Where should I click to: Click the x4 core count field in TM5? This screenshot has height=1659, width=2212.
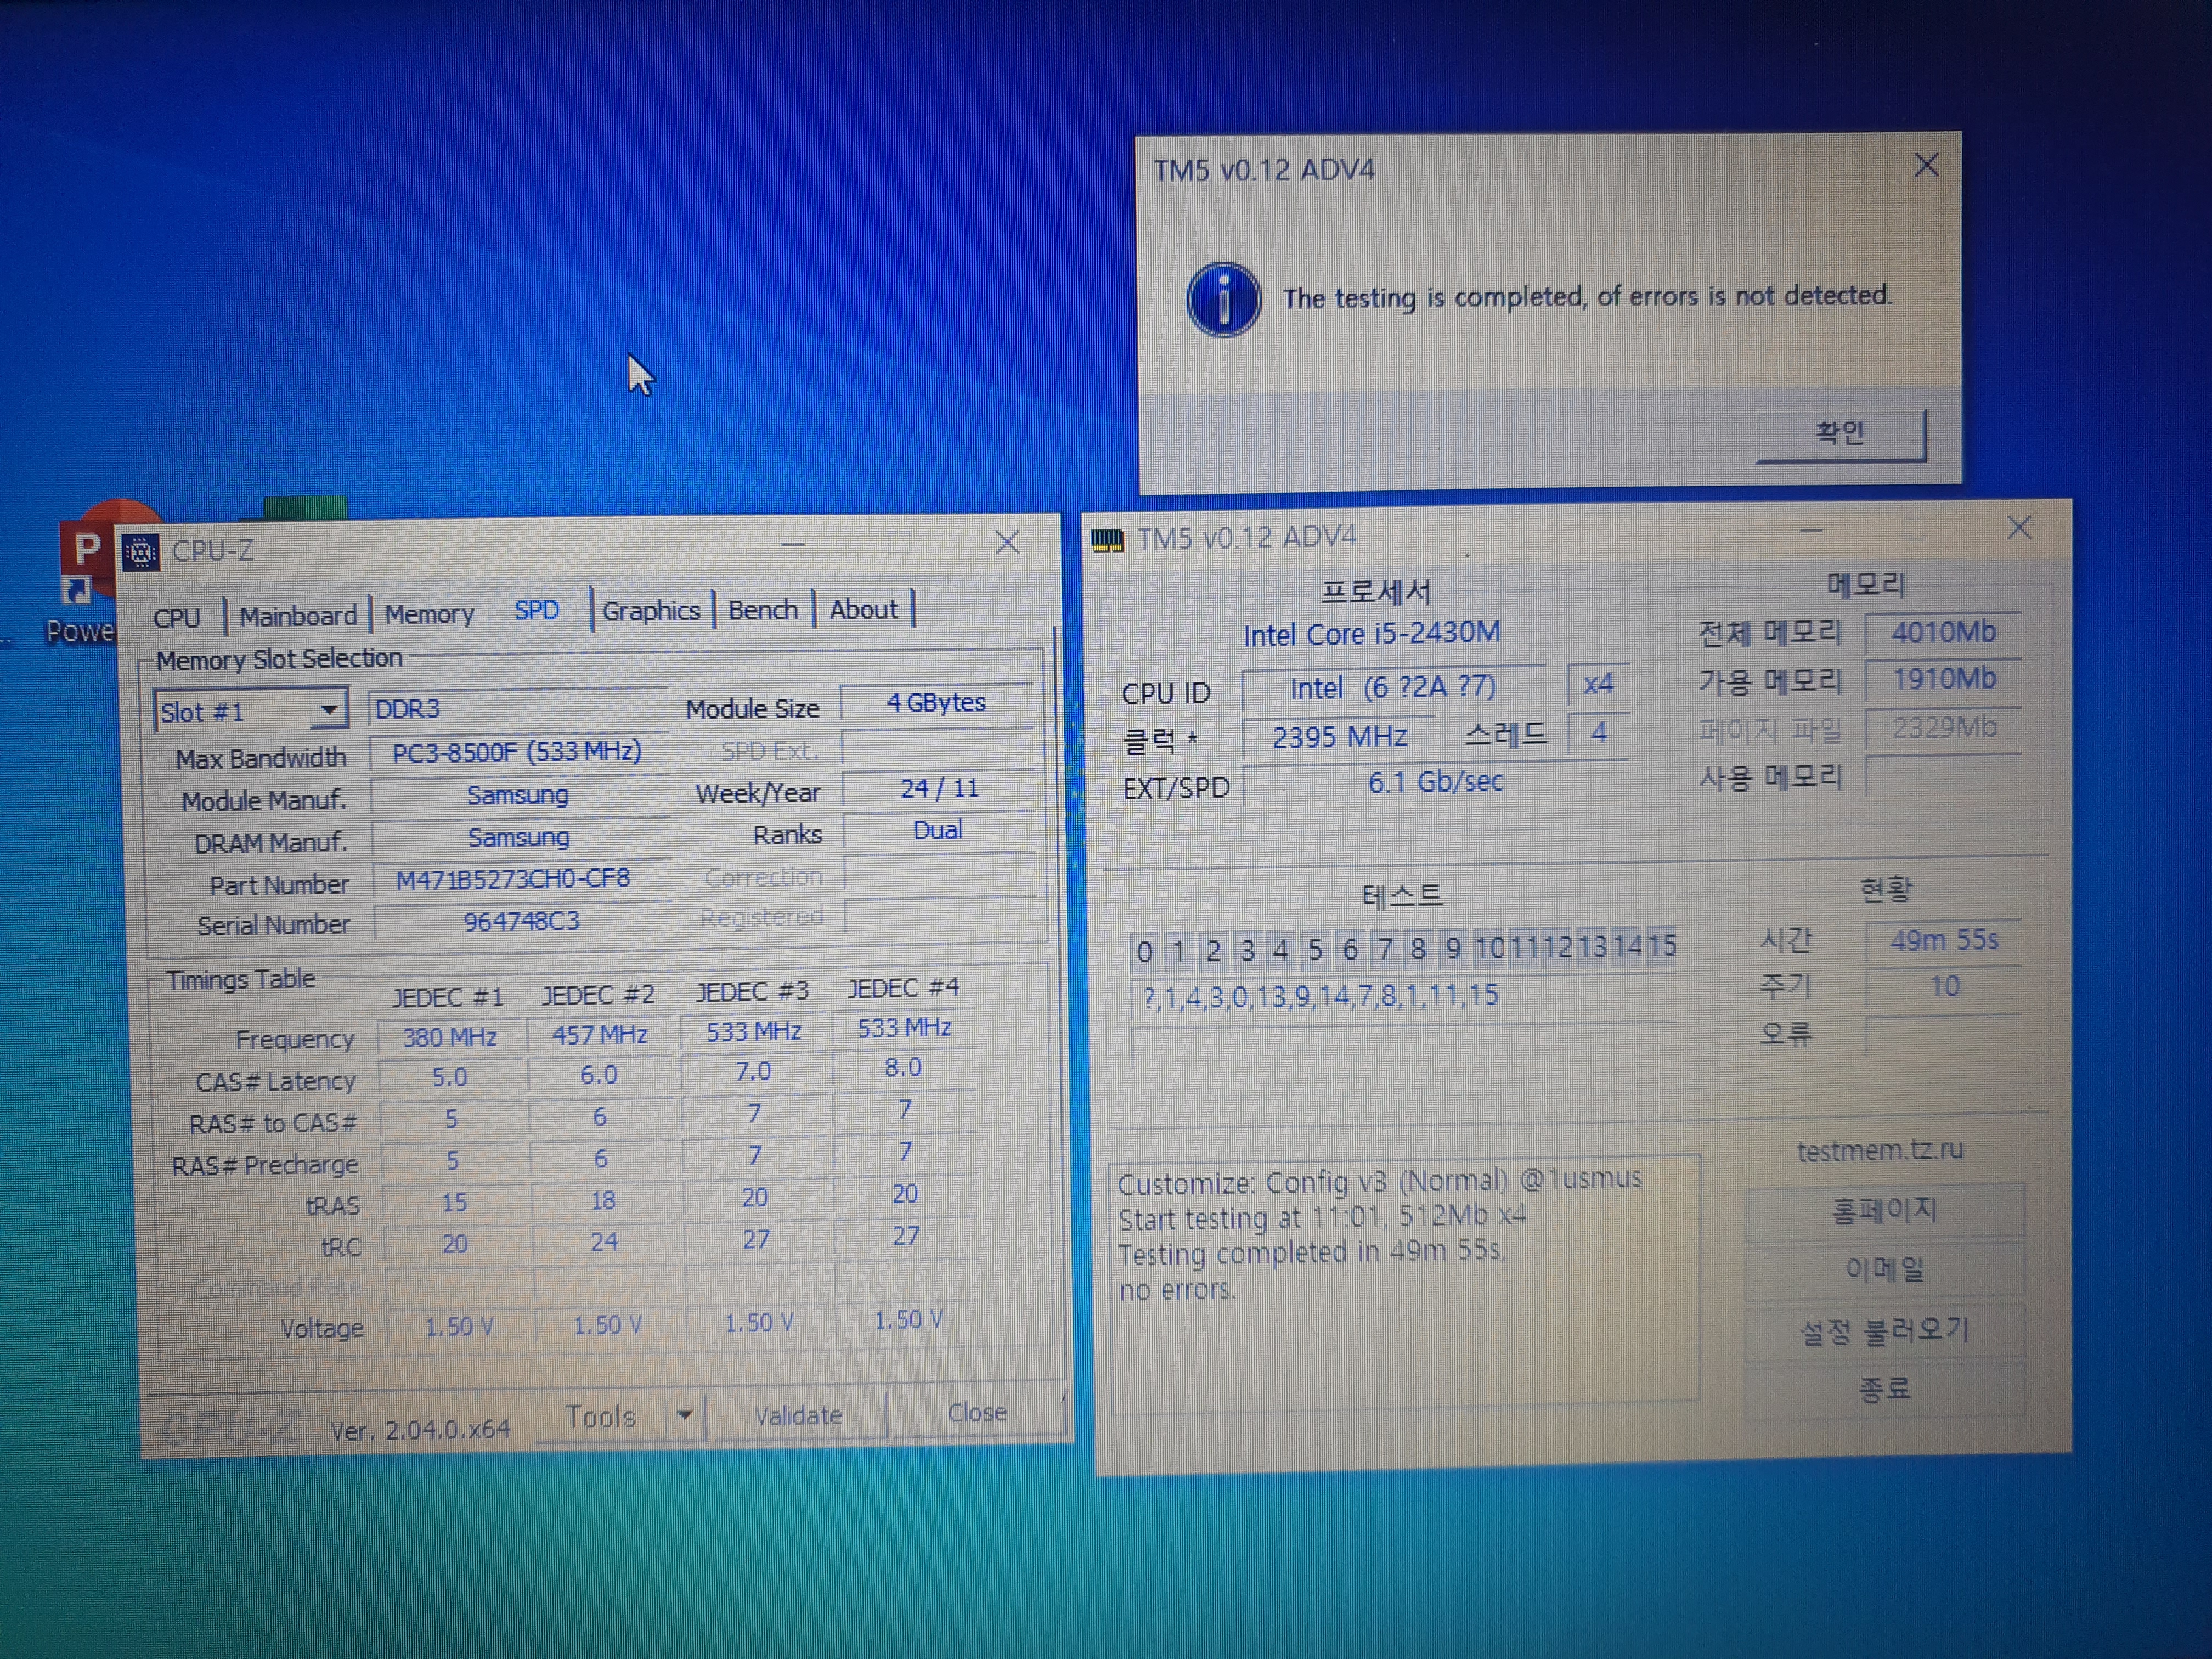[x=1598, y=684]
